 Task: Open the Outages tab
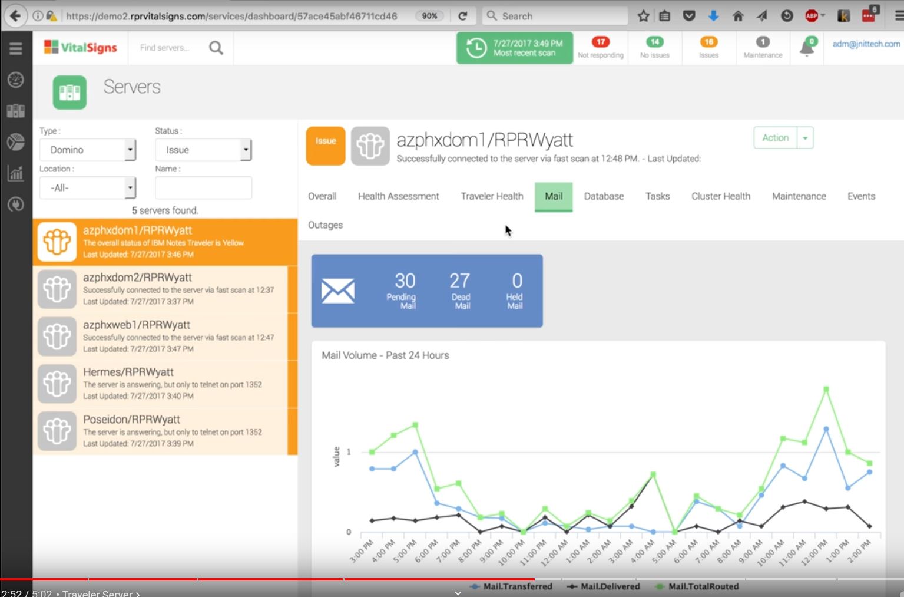click(325, 225)
